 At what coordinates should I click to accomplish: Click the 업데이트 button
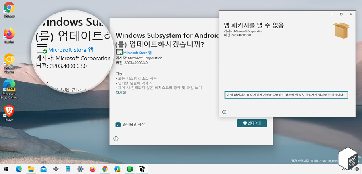tap(252, 123)
